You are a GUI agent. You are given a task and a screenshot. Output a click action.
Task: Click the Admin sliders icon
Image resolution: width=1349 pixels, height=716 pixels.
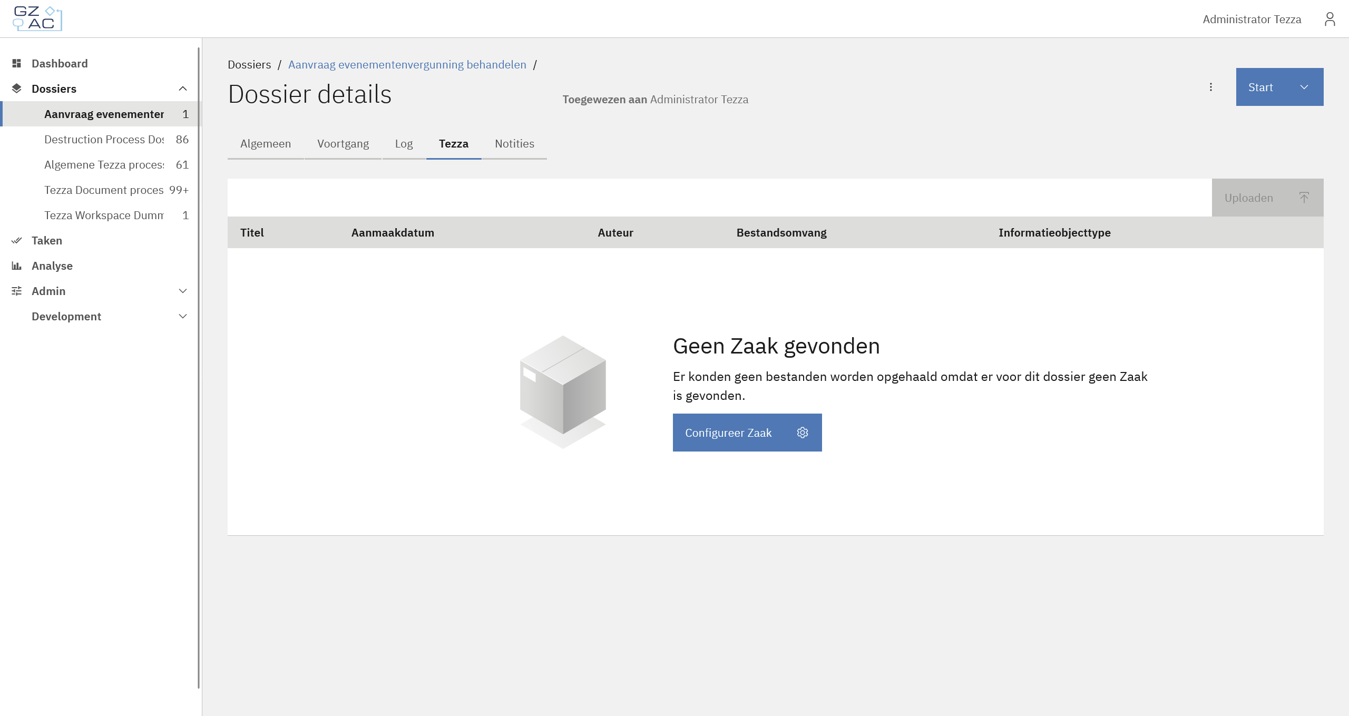click(x=17, y=291)
